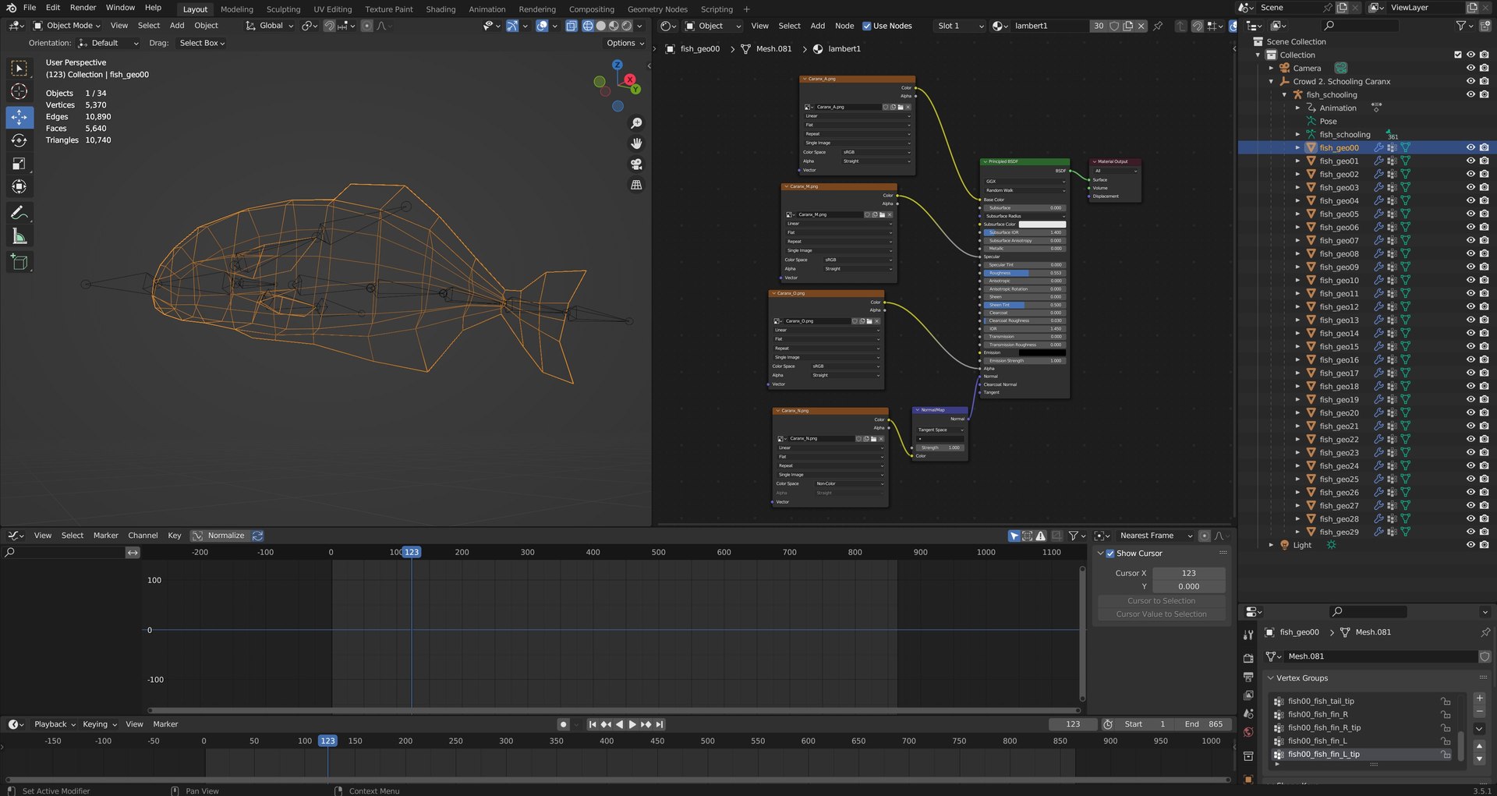The image size is (1497, 796).
Task: Jump to the end frame
Action: pos(660,724)
